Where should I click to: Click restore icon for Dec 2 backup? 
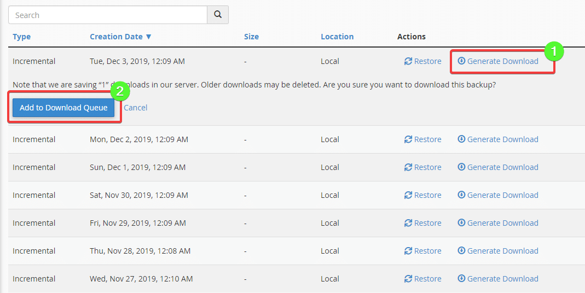pyautogui.click(x=408, y=139)
